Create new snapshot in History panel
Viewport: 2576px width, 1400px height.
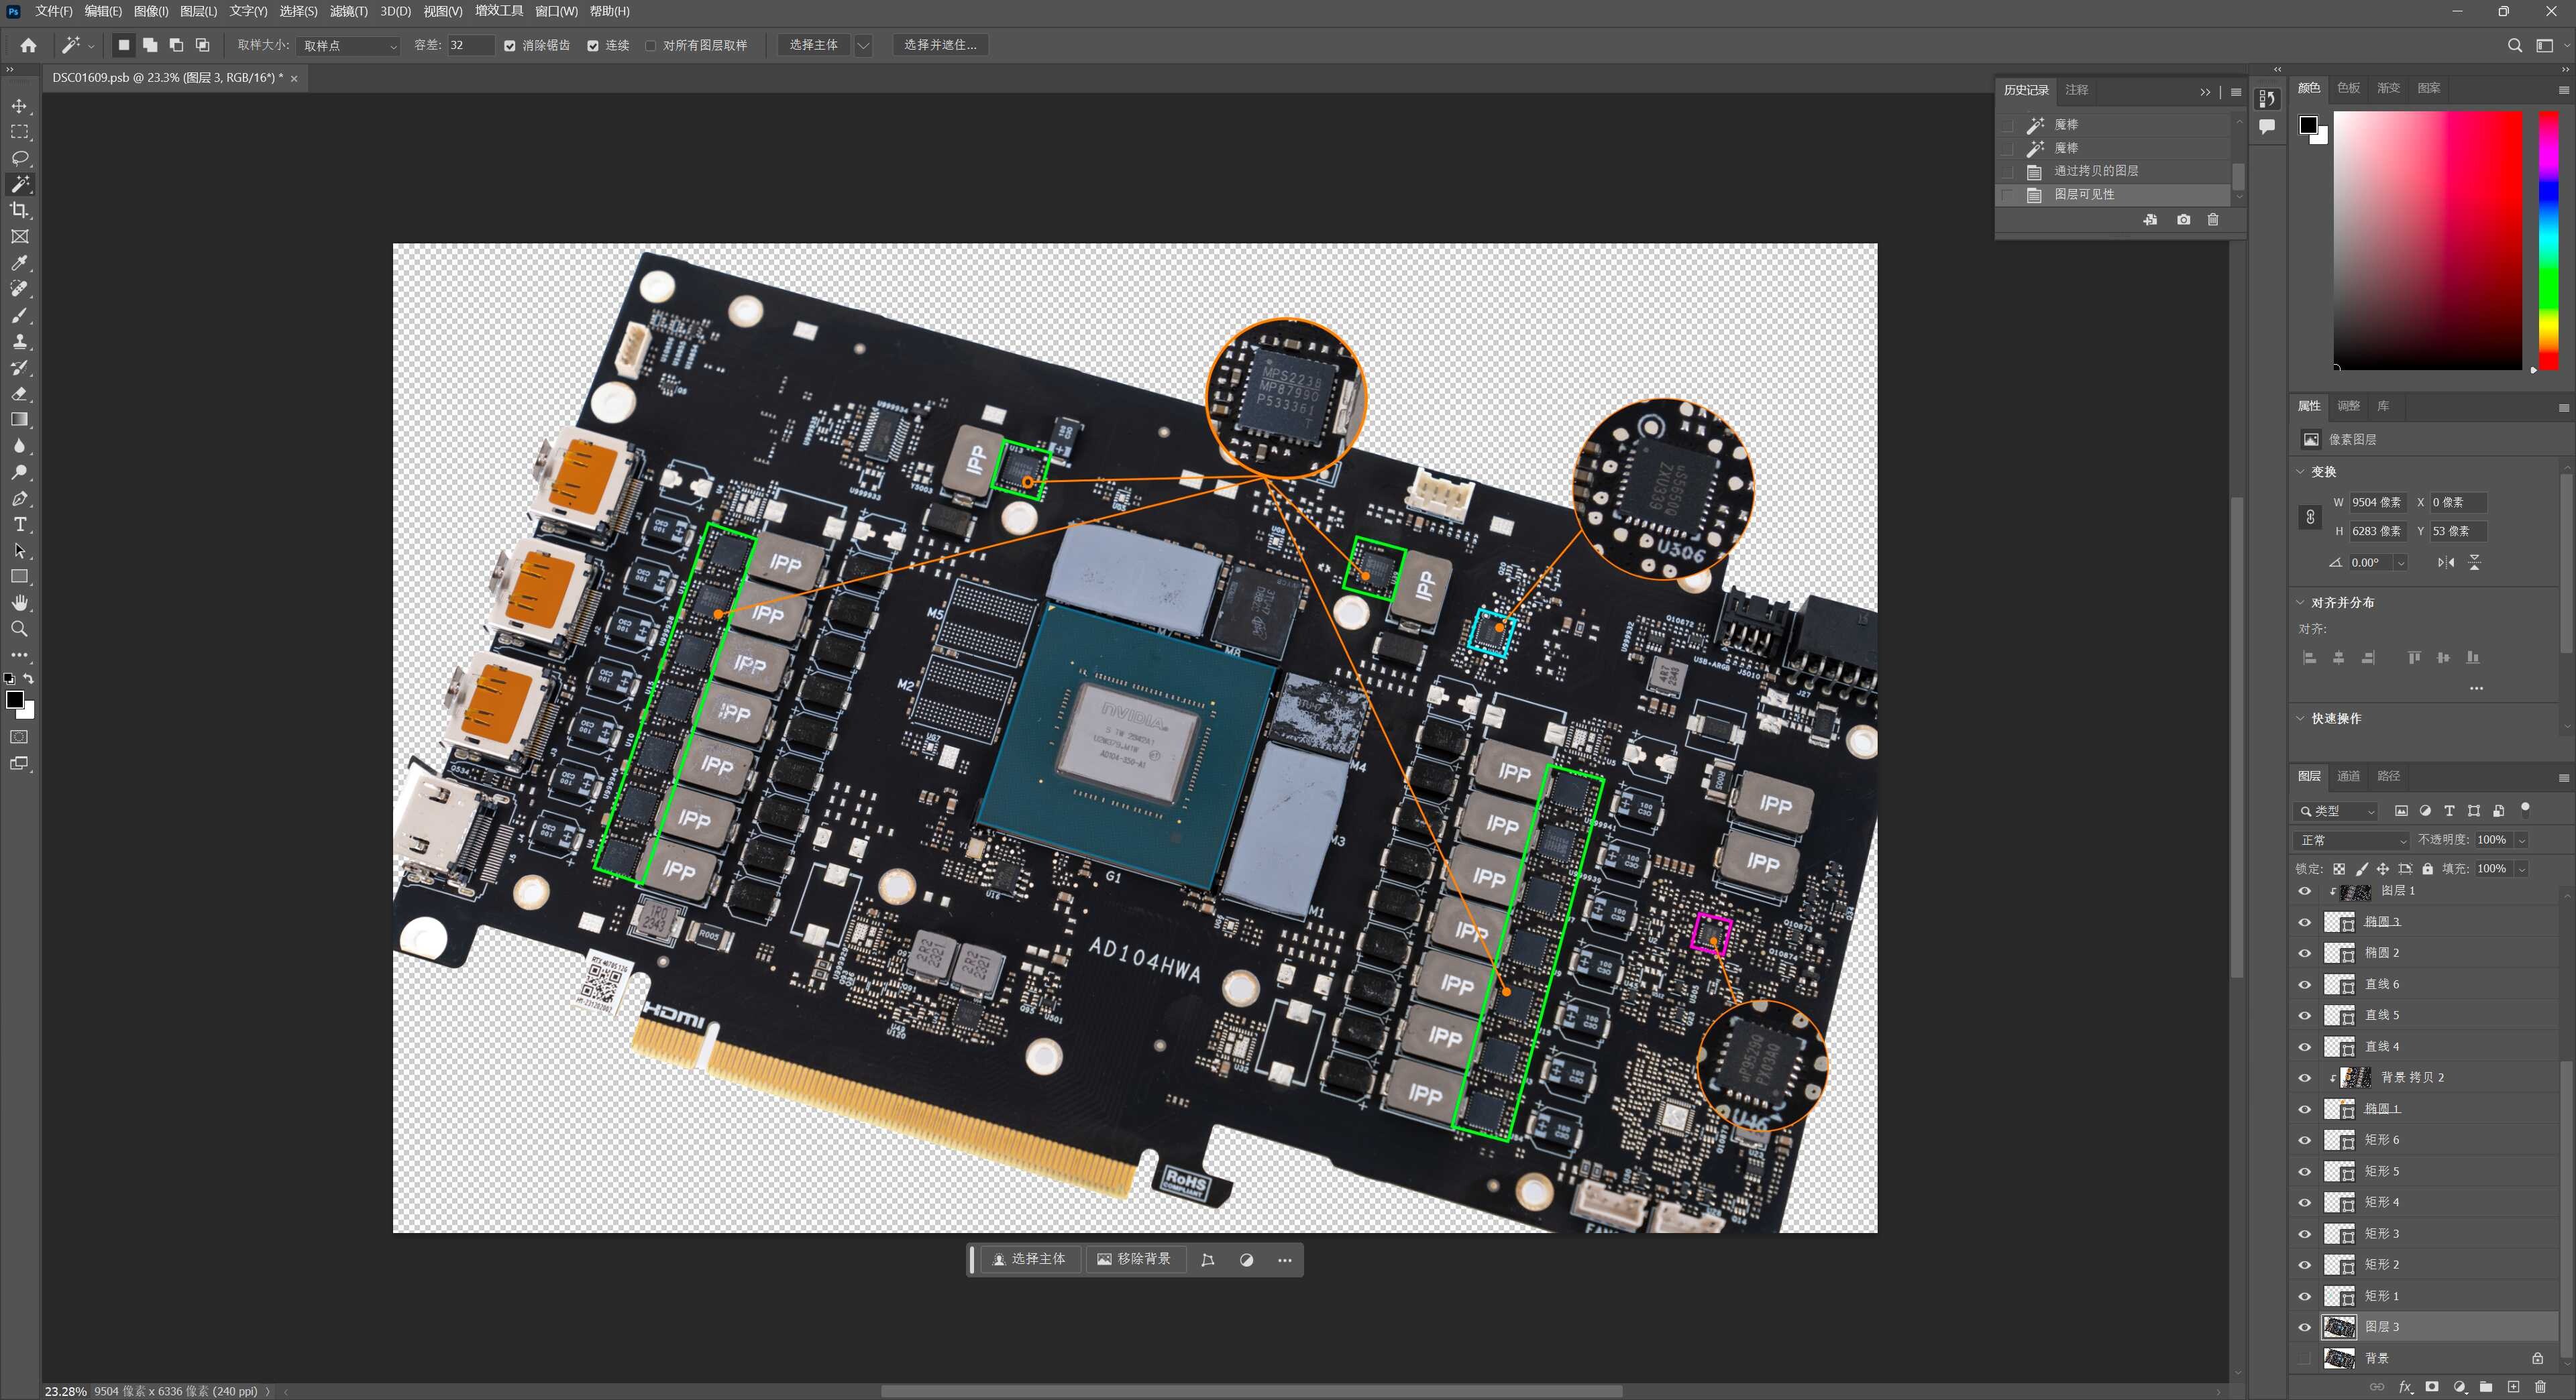2183,220
